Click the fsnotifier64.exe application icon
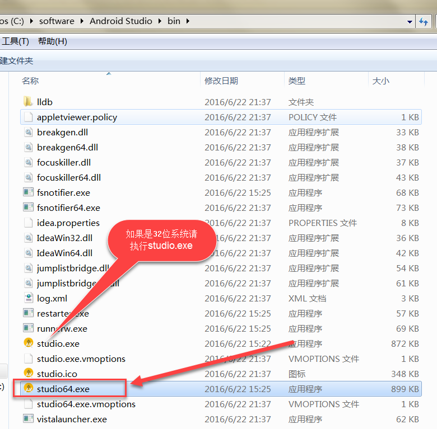437x429 pixels. click(x=28, y=208)
